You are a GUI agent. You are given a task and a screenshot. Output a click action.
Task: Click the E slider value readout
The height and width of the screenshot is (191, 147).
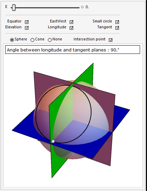click(x=87, y=7)
